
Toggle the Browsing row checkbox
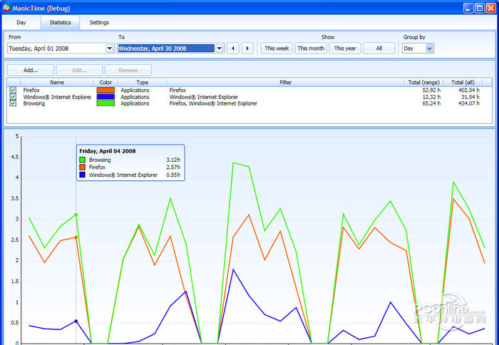(x=13, y=103)
